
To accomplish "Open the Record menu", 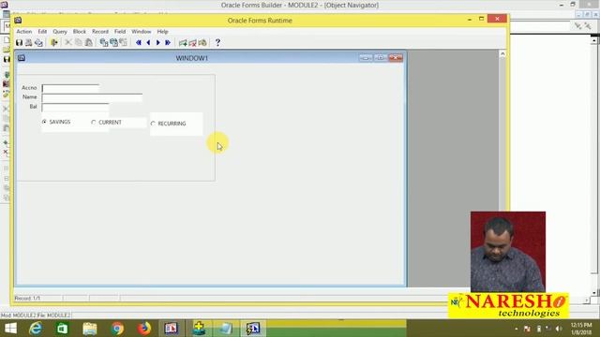I will [x=100, y=31].
